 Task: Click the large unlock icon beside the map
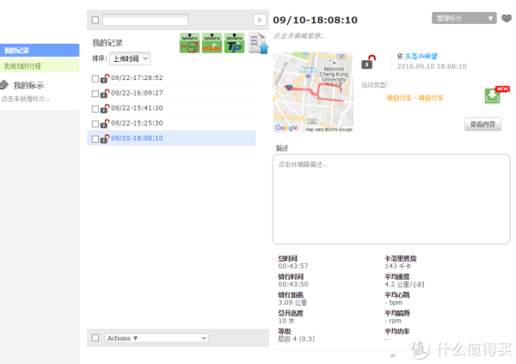click(x=368, y=62)
